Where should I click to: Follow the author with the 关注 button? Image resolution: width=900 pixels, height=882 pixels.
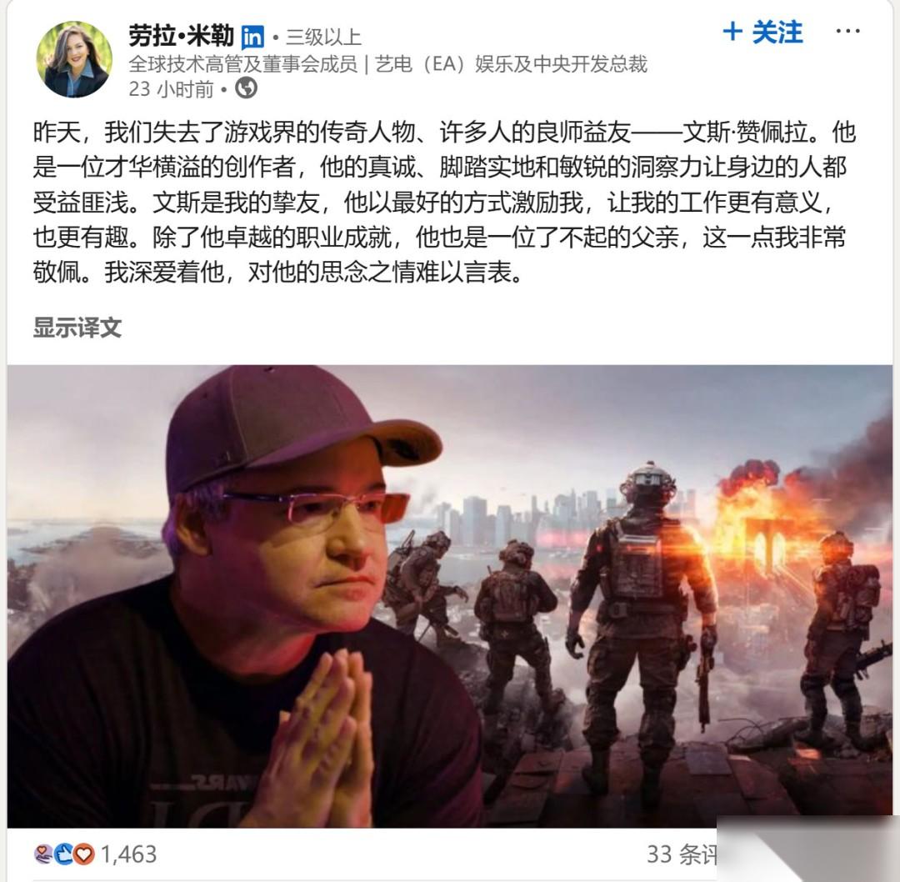tap(762, 32)
